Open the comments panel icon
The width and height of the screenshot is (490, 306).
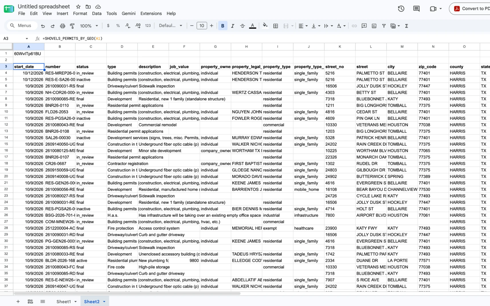(x=416, y=8)
